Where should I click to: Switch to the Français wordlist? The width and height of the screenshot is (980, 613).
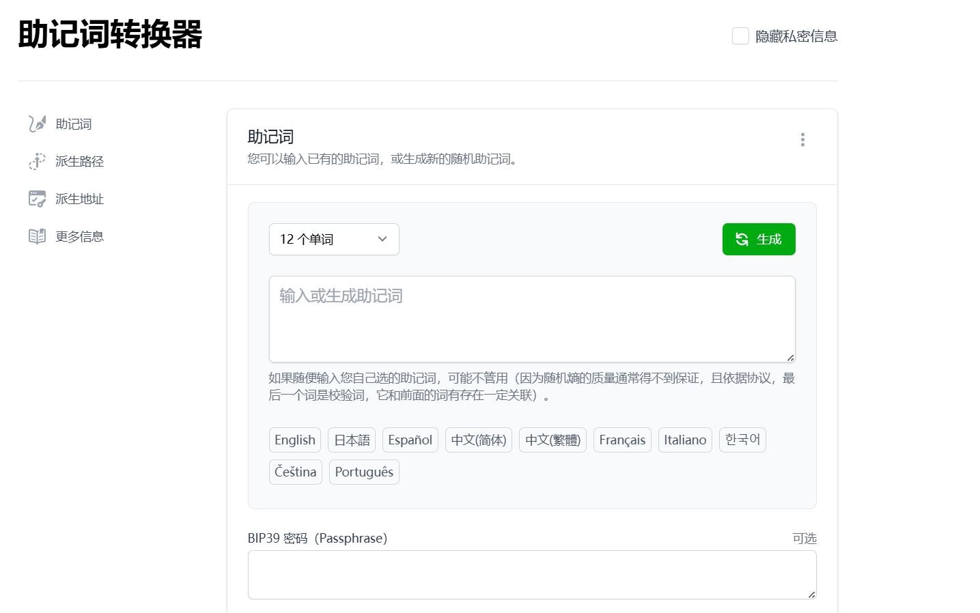click(x=622, y=440)
